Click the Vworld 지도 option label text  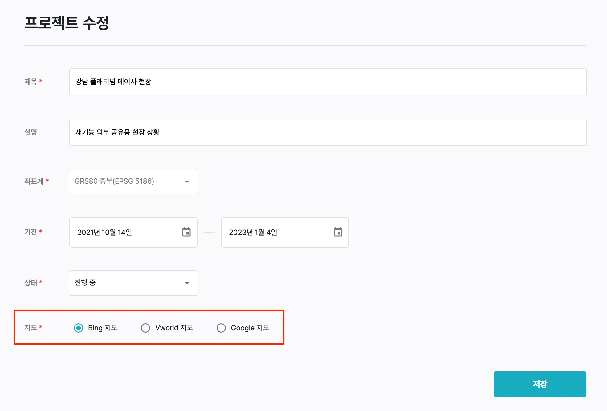coord(174,328)
